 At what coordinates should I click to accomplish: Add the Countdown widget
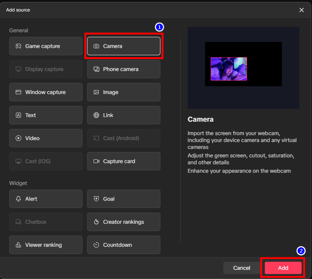pyautogui.click(x=124, y=245)
